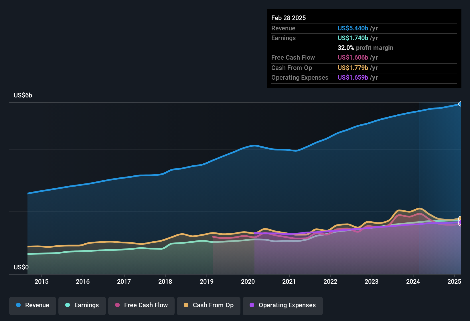Click the purple Operating Expenses legend dot

[x=252, y=305]
